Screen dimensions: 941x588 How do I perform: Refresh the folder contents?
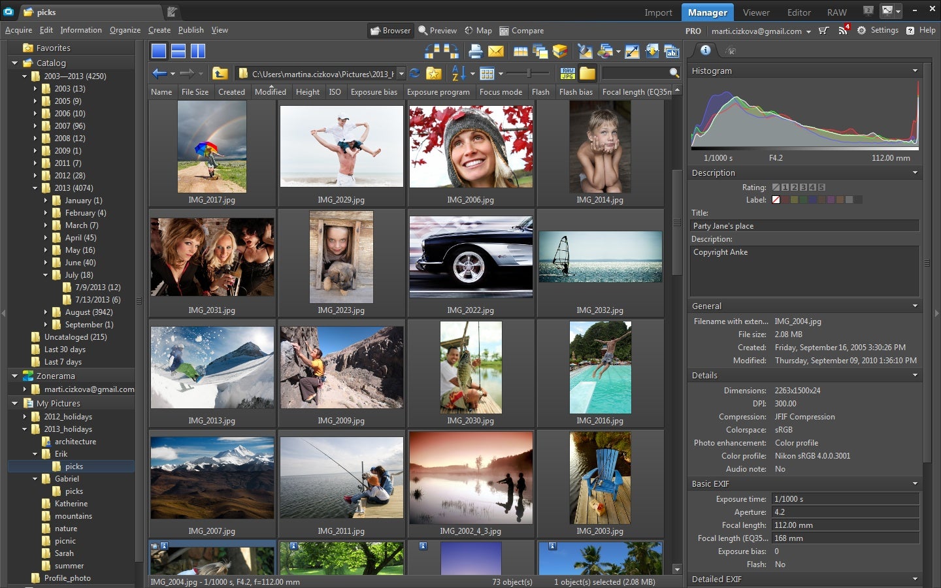pos(414,73)
